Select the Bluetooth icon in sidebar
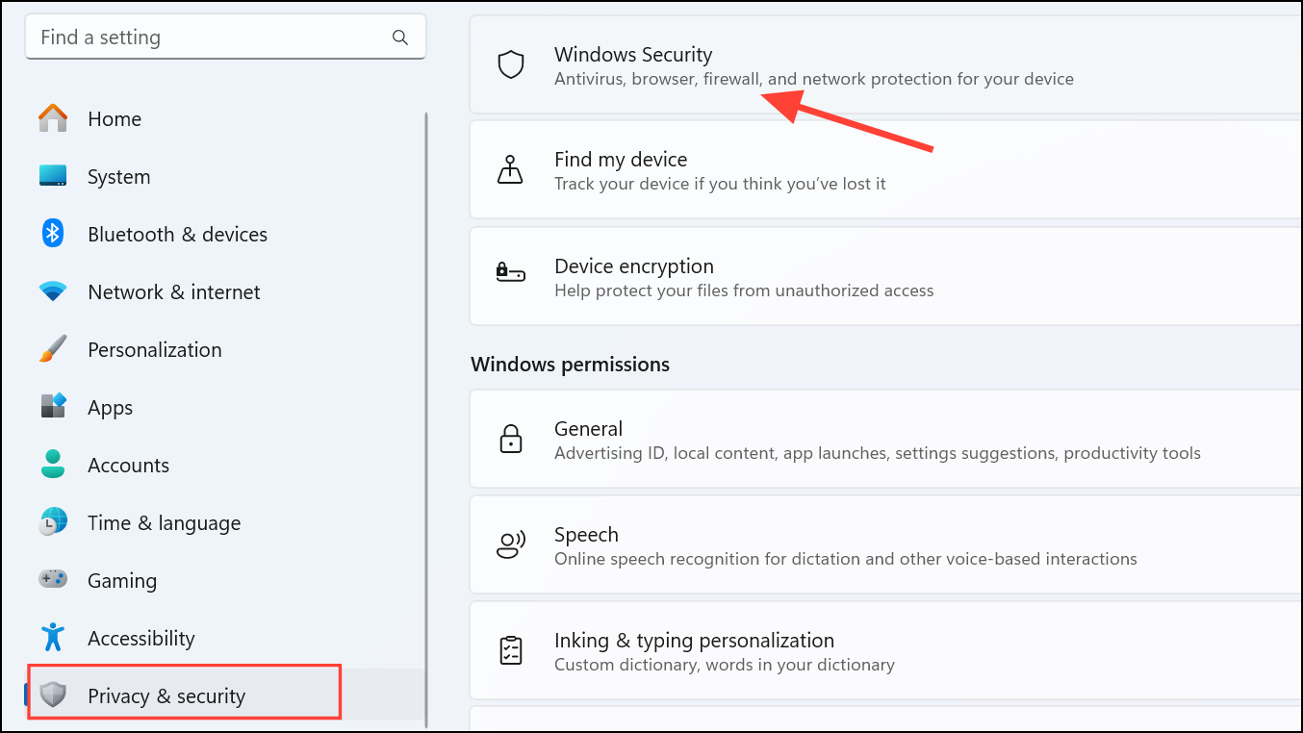Viewport: 1303px width, 733px height. click(53, 234)
